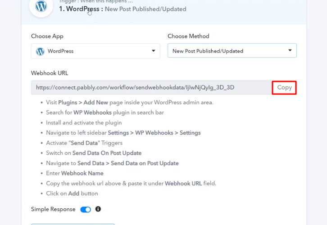This screenshot has height=225, width=327.
Task: Click the trigger title '1. WordPress : New Post Published/Updated'
Action: 123,9
